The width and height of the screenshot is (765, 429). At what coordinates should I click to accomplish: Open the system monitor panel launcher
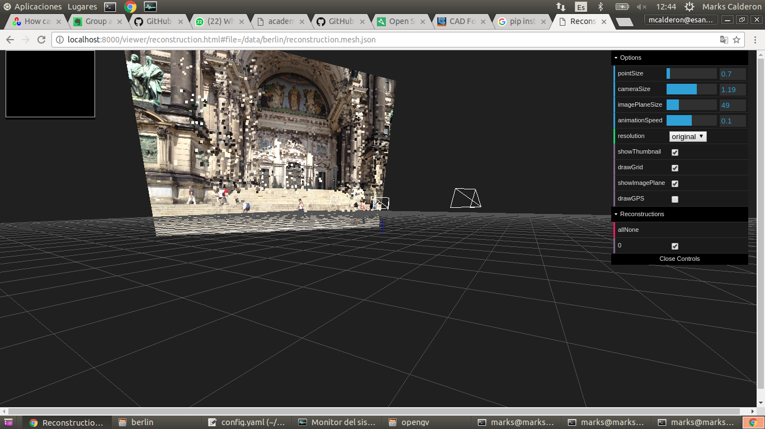pos(150,7)
